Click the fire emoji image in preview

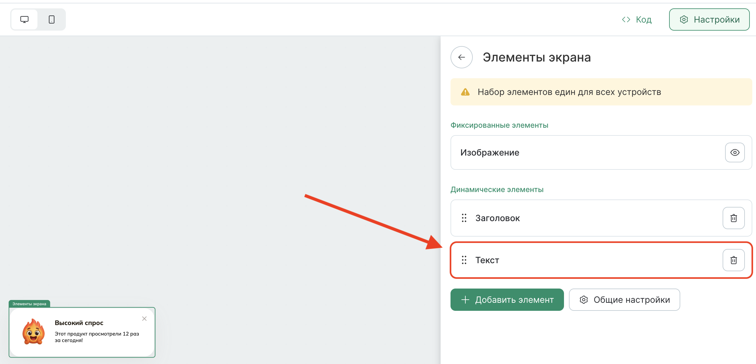tap(33, 332)
